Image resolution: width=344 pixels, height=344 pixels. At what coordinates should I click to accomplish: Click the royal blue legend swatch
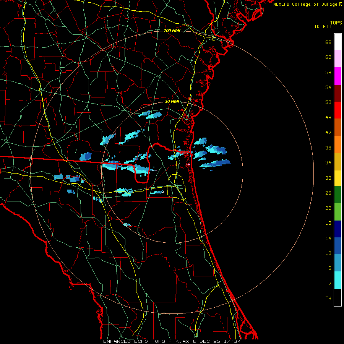338,246
